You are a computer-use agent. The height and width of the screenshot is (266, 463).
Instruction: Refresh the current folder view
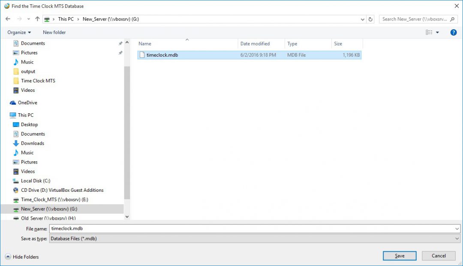(370, 19)
